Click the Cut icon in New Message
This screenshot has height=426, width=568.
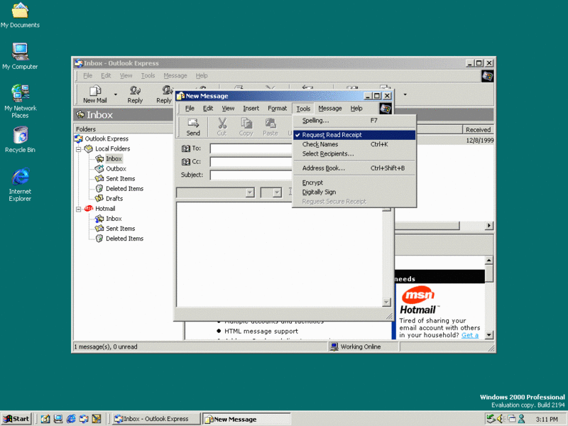(222, 126)
